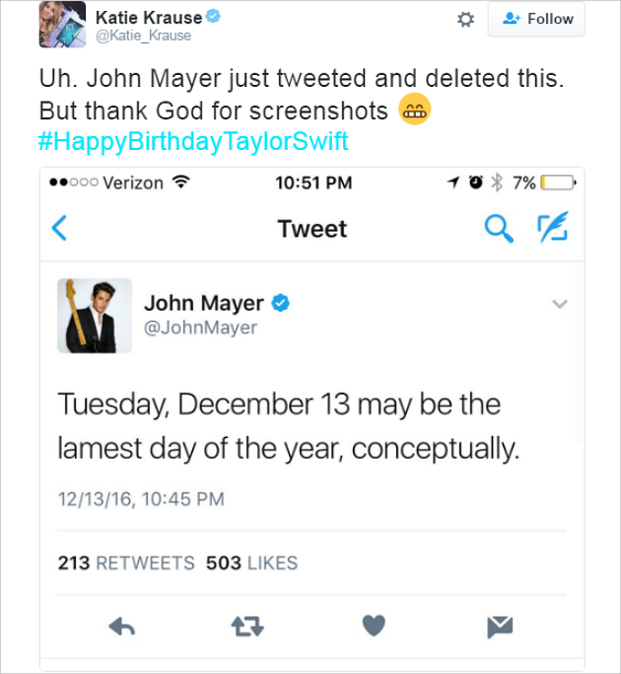Click the Katie Krause display name
The height and width of the screenshot is (674, 621).
pyautogui.click(x=148, y=17)
